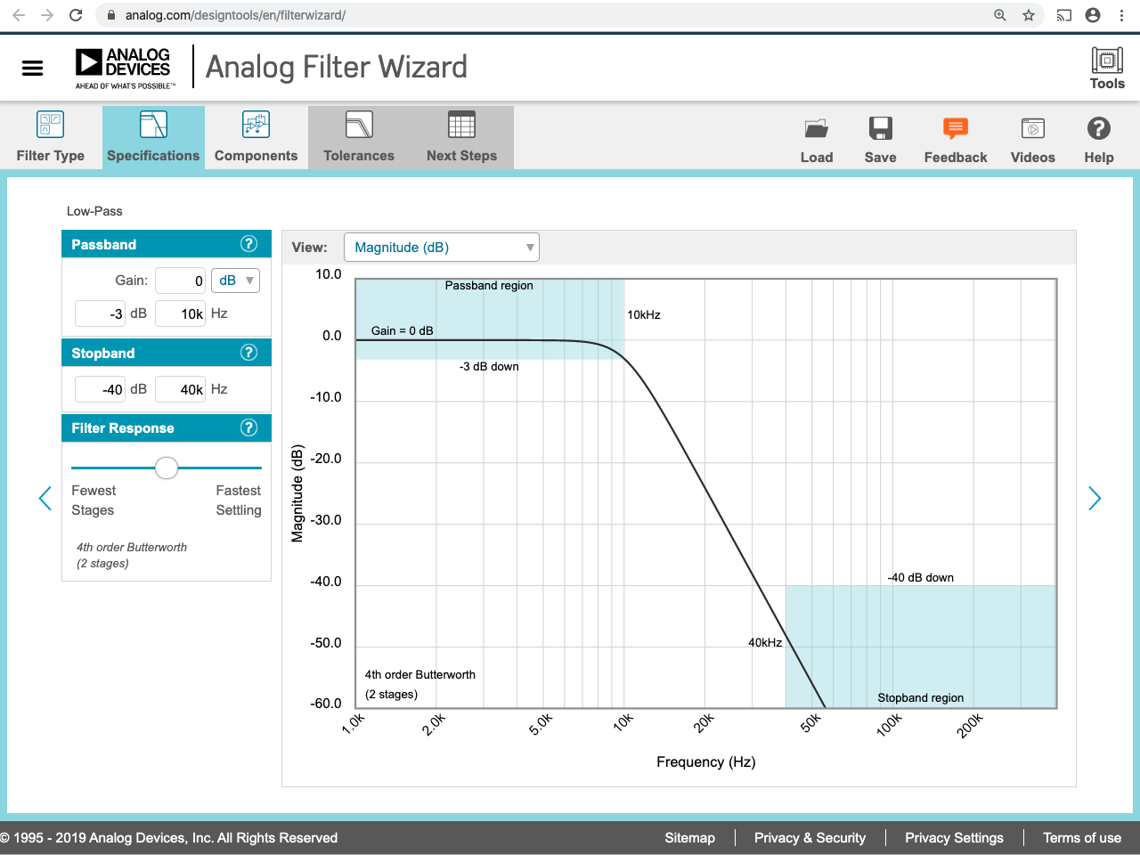
Task: Switch to the Components tab label
Action: click(x=256, y=156)
